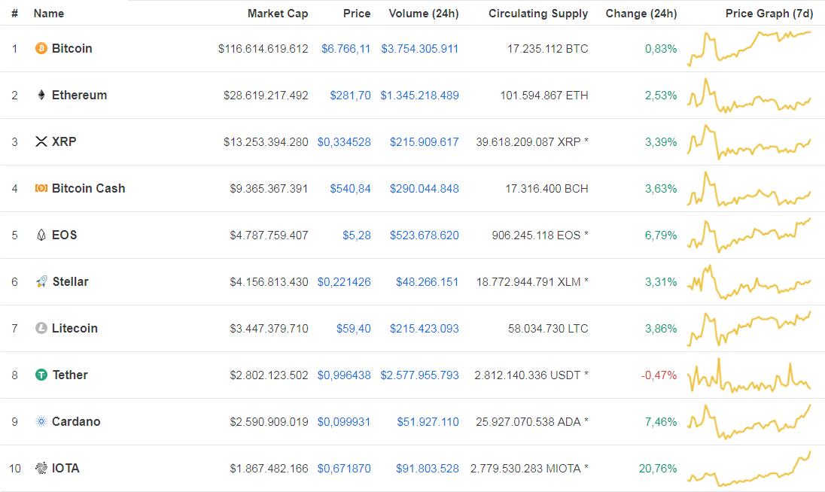Click the Stellar rocket logo icon
Screen dimensions: 825x492
41,282
